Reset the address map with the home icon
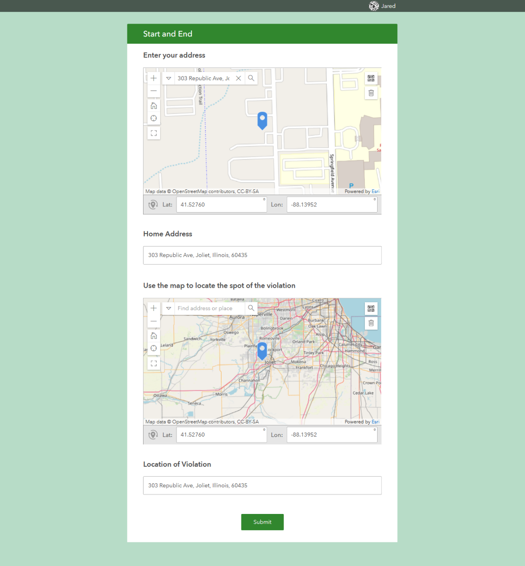The width and height of the screenshot is (525, 566). (x=154, y=105)
